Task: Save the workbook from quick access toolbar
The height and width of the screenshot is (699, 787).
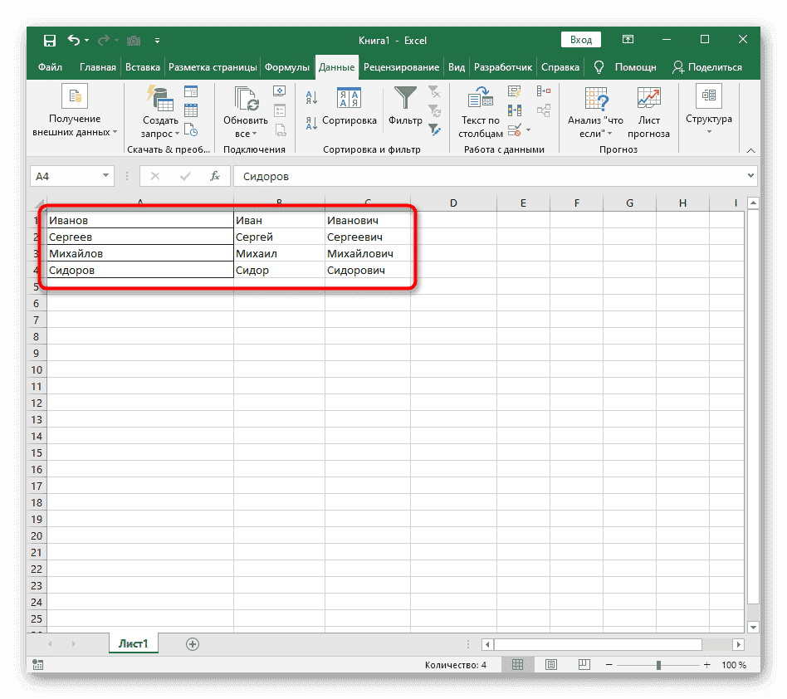Action: pos(50,40)
